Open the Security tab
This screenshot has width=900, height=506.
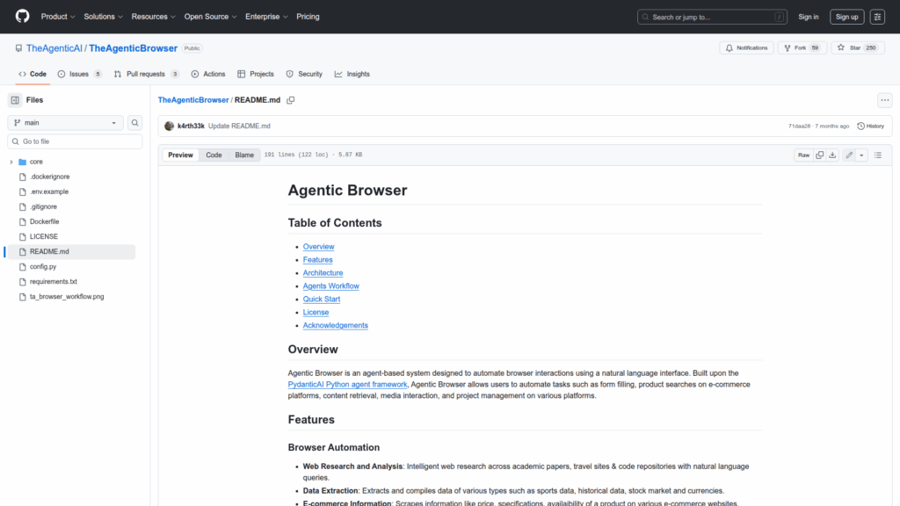[x=304, y=74]
